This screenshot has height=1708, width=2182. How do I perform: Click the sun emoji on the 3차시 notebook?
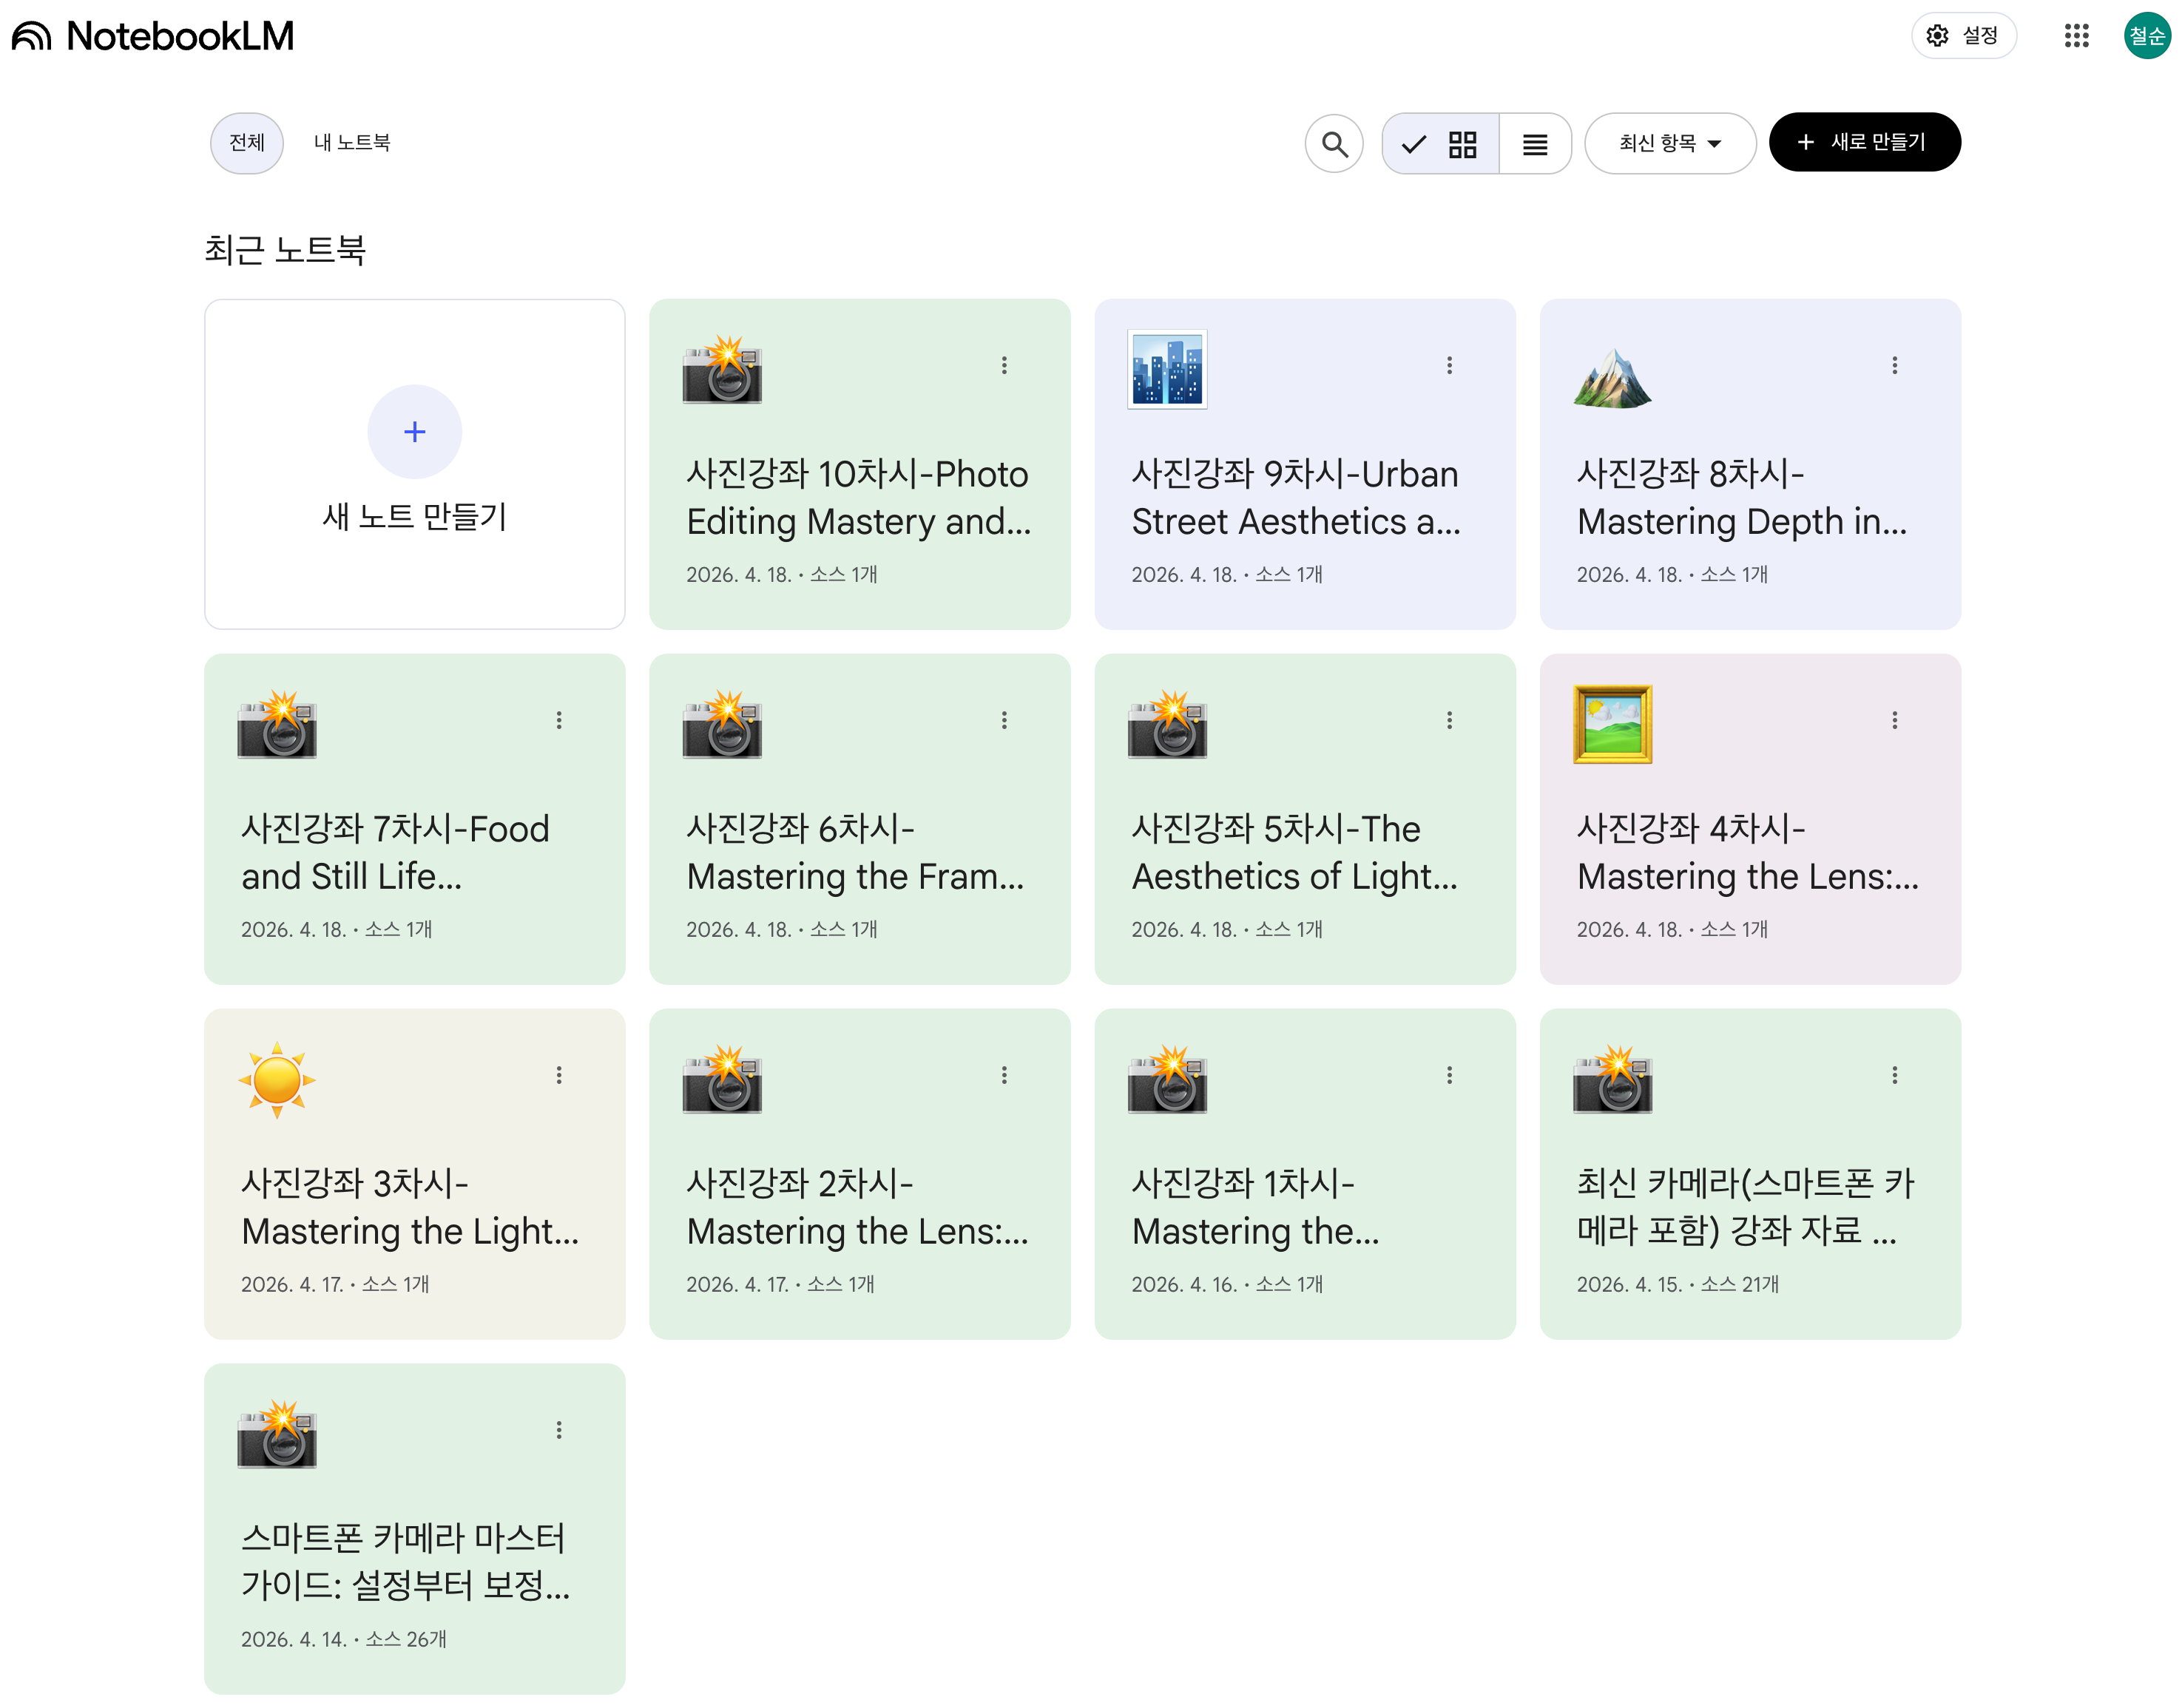[x=277, y=1080]
